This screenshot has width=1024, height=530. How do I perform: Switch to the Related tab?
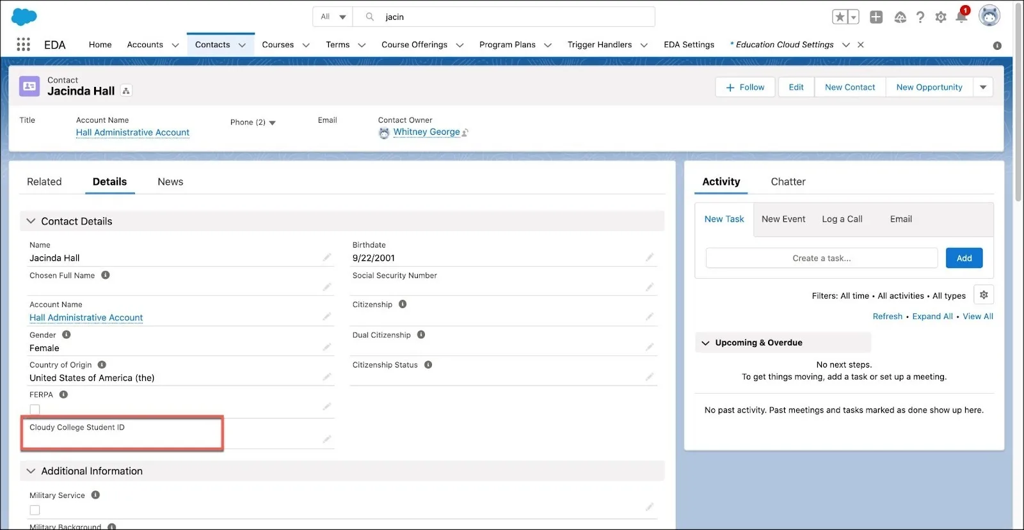click(44, 182)
